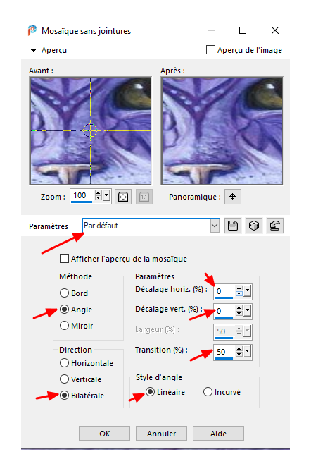Click the Panoramique pan cross icon
This screenshot has height=471, width=311.
coord(232,197)
